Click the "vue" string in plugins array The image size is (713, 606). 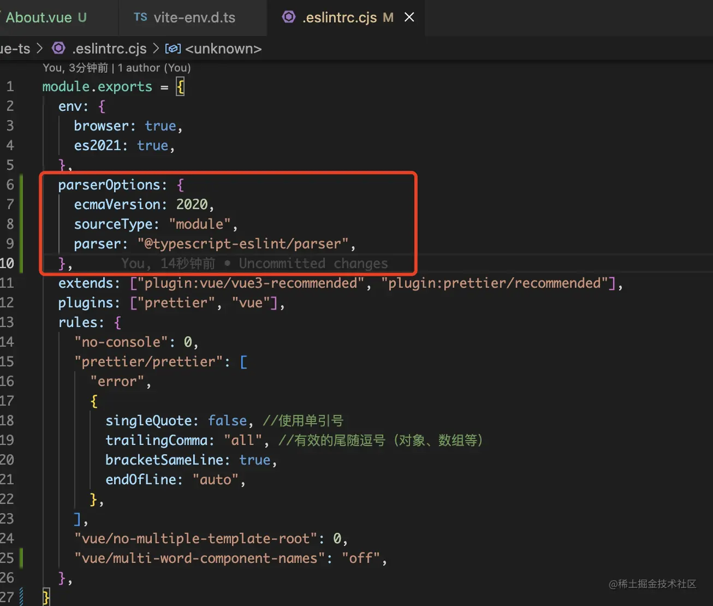(251, 303)
